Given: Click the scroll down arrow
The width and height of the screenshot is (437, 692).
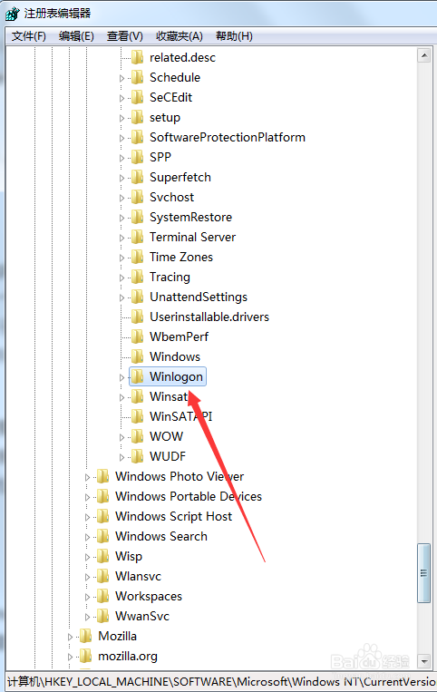Looking at the screenshot, I should tap(424, 661).
